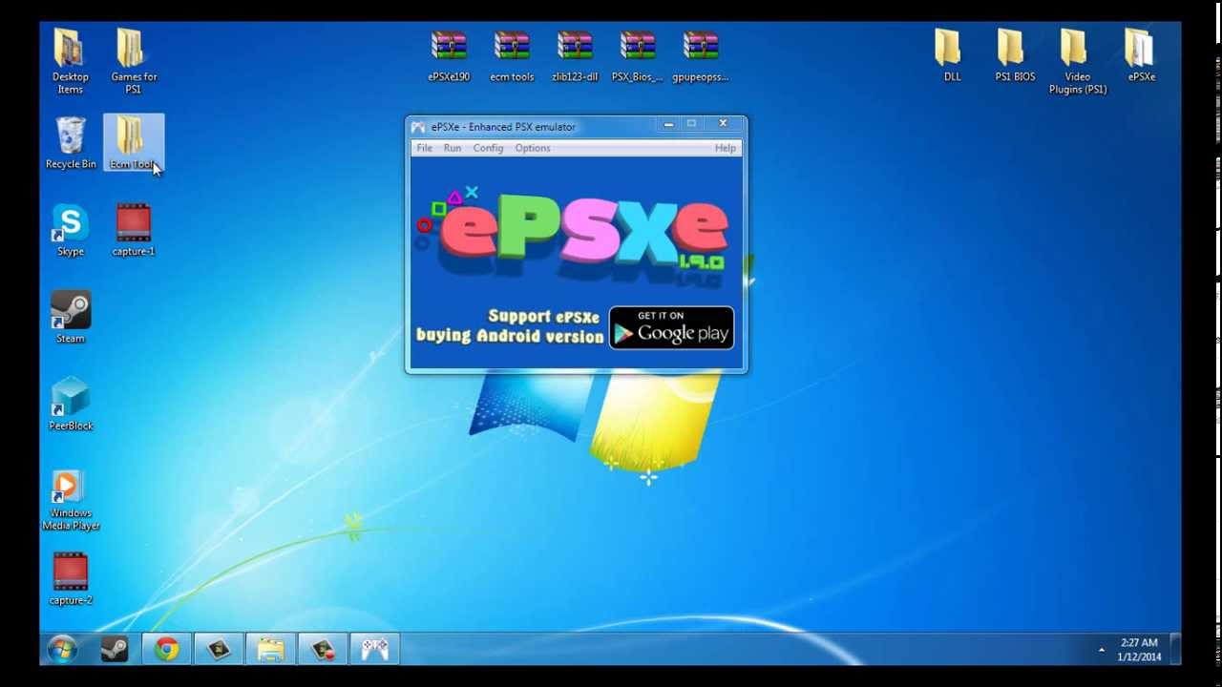Click the Get it on Google Play badge
This screenshot has width=1222, height=687.
(671, 327)
